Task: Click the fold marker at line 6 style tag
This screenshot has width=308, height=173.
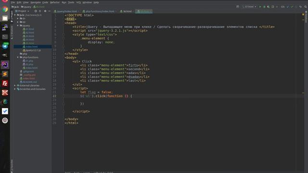Action: pos(64,35)
